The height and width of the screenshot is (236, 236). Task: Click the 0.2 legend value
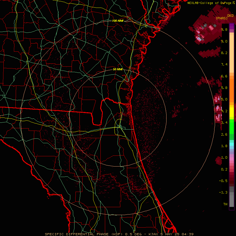pos(224,169)
